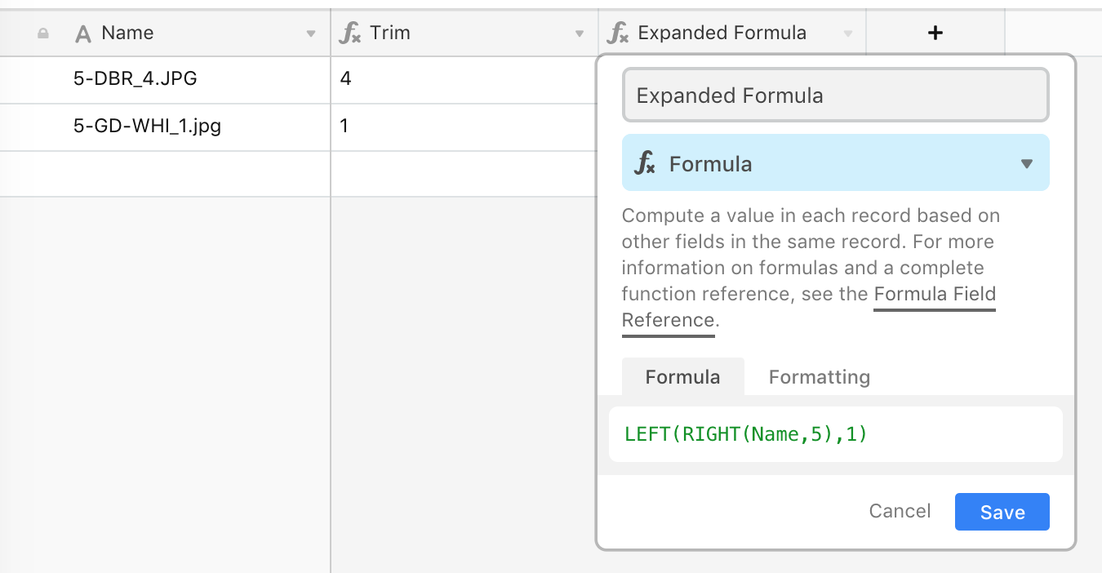Open the Trim column dropdown arrow
Viewport: 1102px width, 573px height.
pyautogui.click(x=580, y=33)
